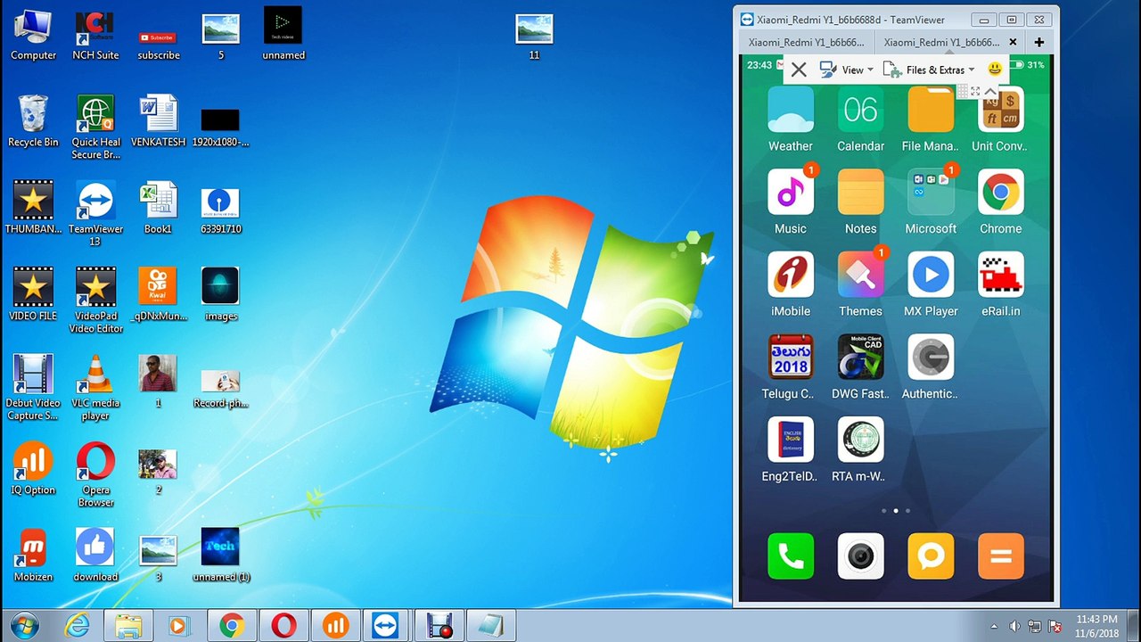Screen dimensions: 1141x642
Task: Launch File Manager on the phone screen
Action: point(931,111)
